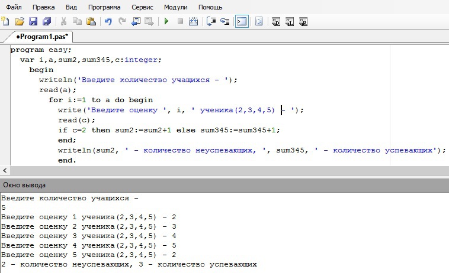Click the Open file folder icon
This screenshot has height=273, width=449.
point(20,22)
